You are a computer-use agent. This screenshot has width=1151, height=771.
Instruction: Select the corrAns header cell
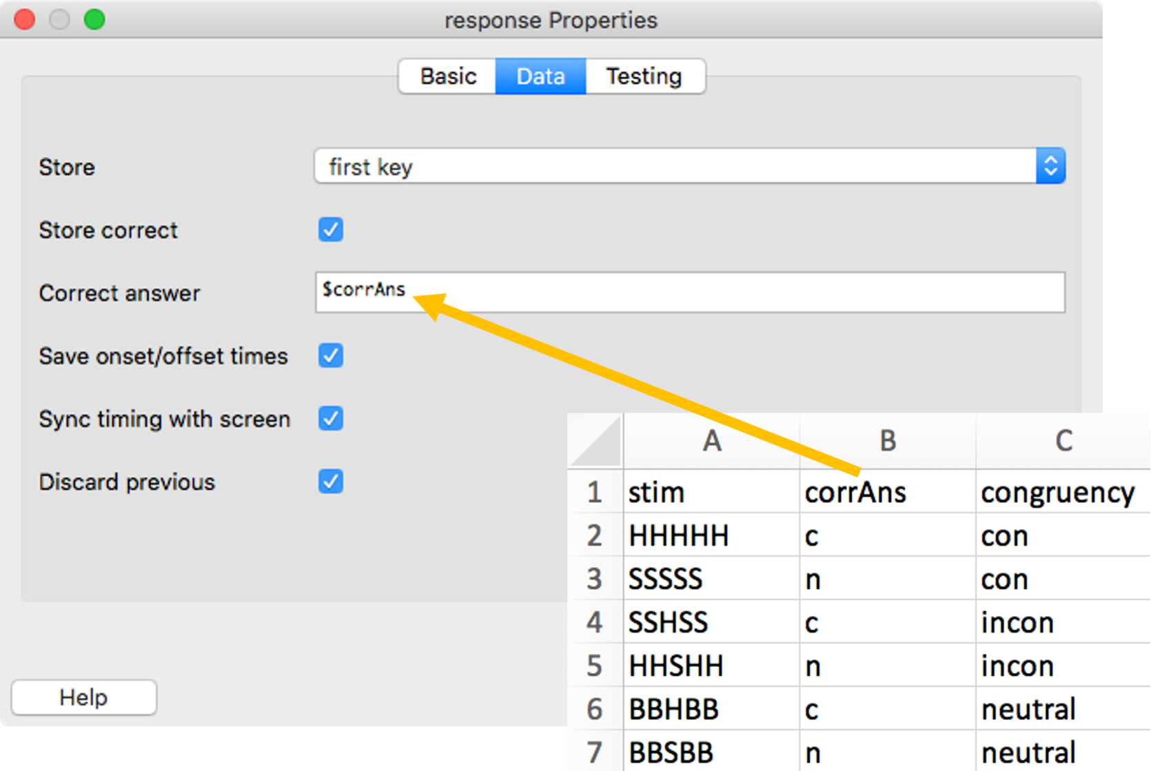(855, 491)
